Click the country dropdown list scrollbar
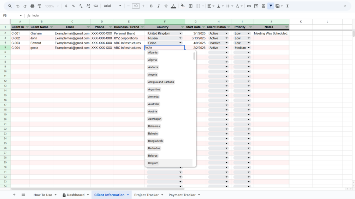The height and width of the screenshot is (199, 355). pos(194,56)
